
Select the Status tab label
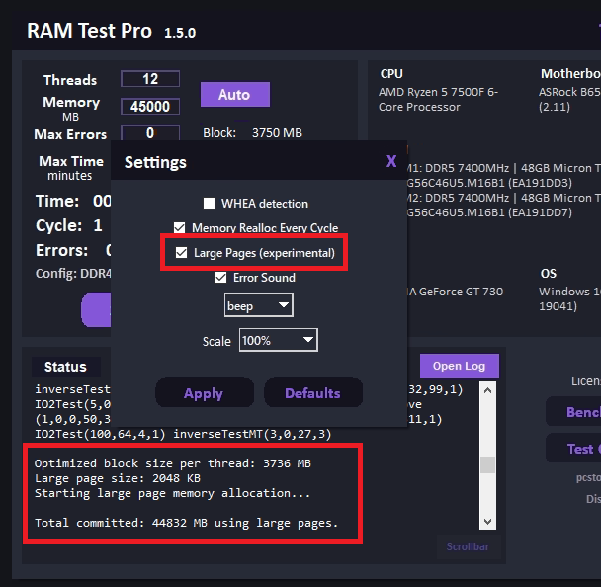tap(65, 367)
